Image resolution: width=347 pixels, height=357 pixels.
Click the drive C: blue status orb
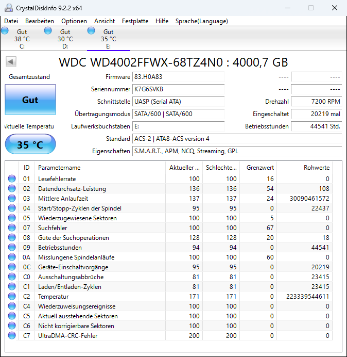point(5,30)
